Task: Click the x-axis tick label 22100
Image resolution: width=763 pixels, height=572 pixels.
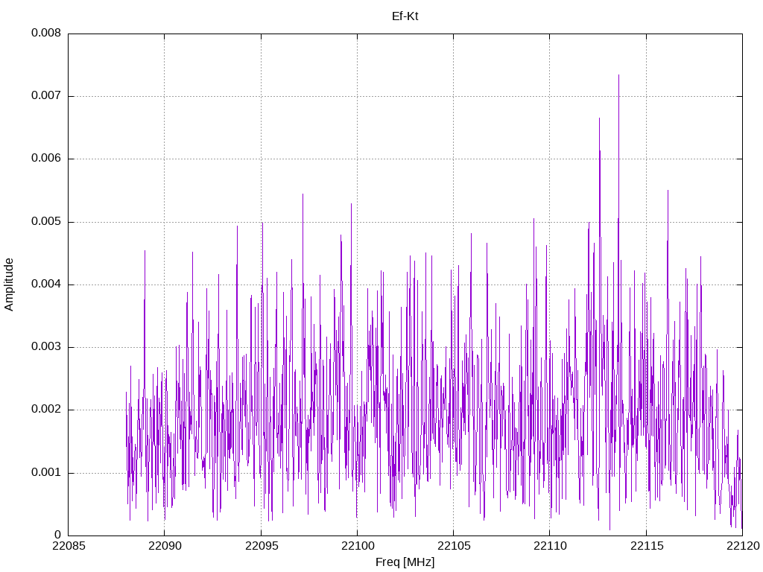Action: (357, 546)
